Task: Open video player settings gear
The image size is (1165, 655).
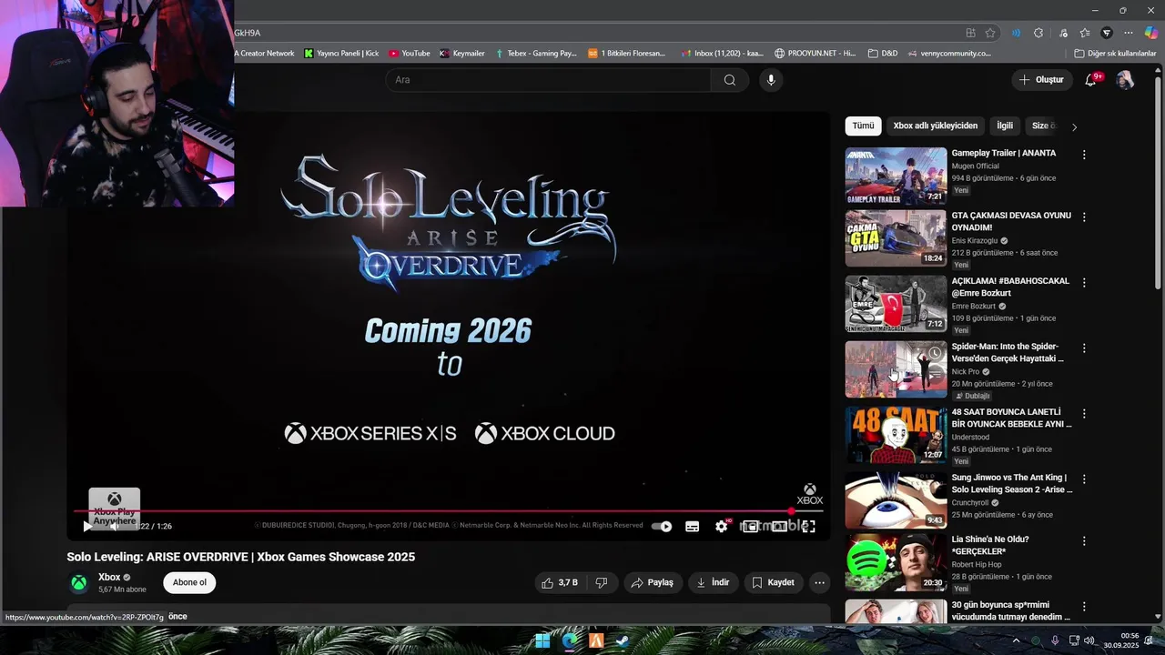Action: click(721, 526)
